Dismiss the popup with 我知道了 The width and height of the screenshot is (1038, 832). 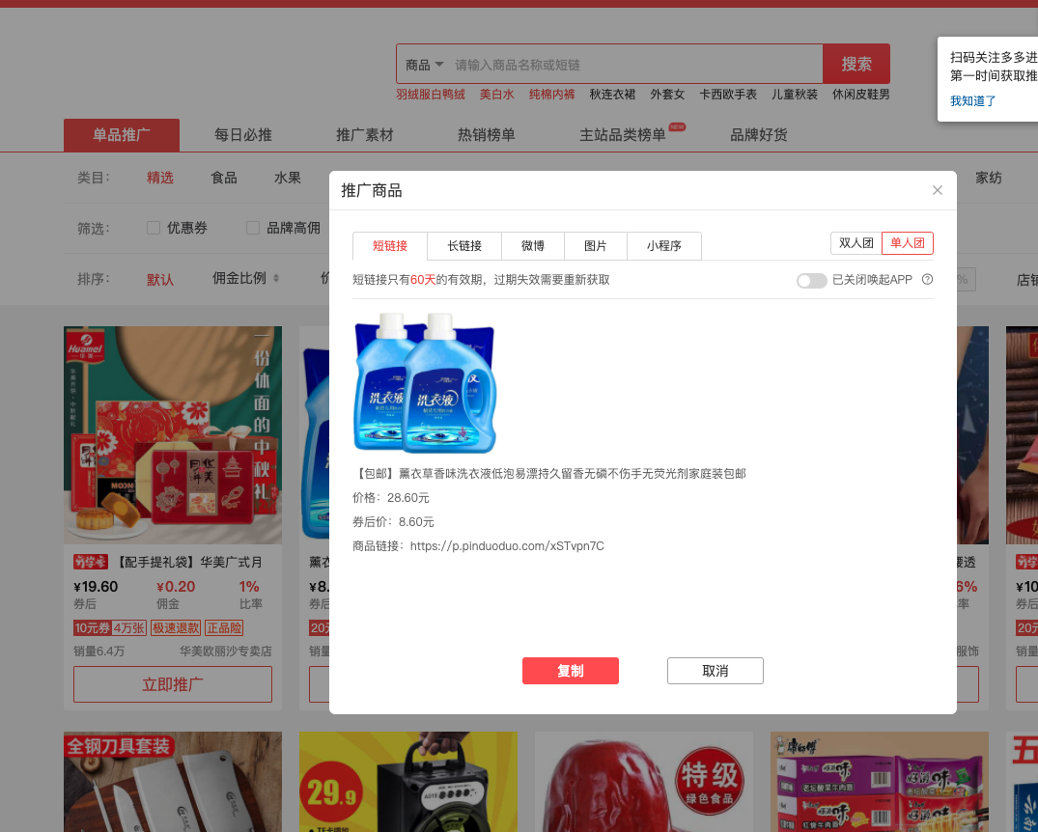point(972,101)
